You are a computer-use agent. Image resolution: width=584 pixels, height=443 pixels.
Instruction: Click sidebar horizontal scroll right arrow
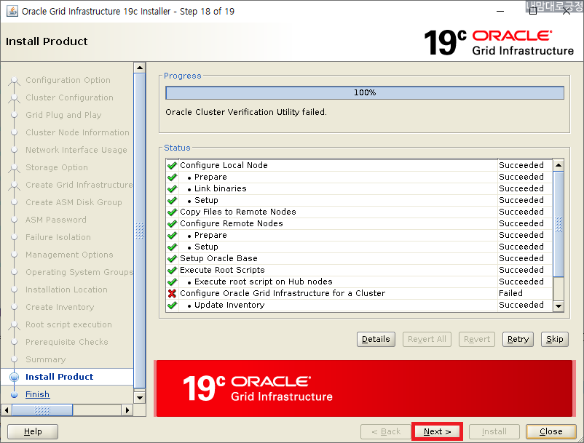tap(127, 410)
